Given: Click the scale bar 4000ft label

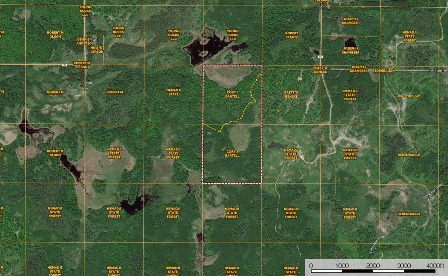Looking at the screenshot, I should [x=435, y=266].
